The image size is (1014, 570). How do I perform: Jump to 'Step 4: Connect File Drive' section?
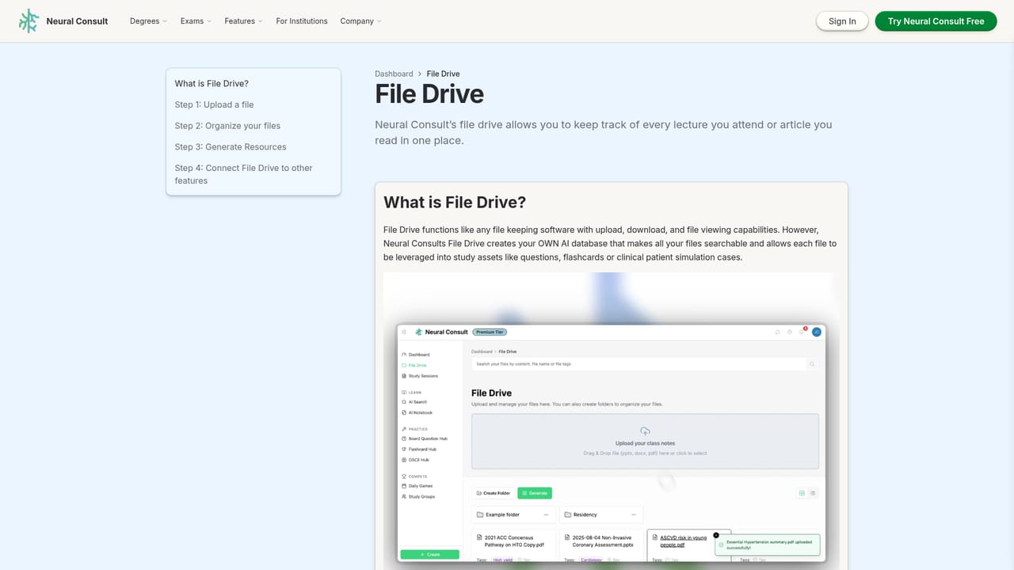pos(244,174)
